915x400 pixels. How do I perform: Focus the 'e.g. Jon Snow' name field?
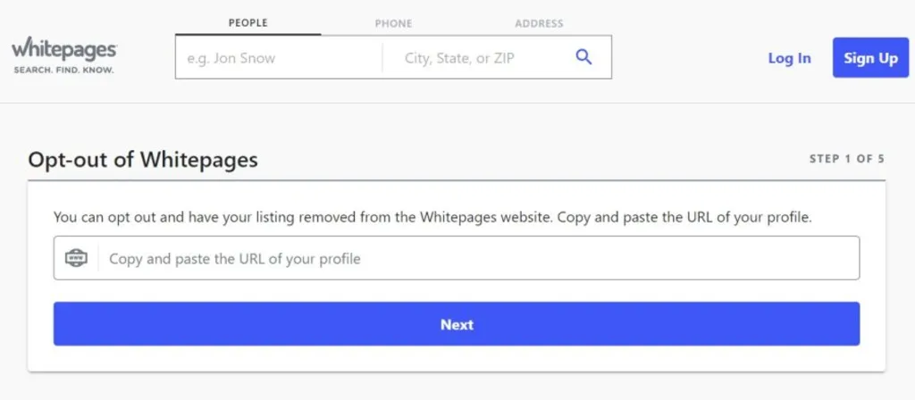pyautogui.click(x=279, y=58)
